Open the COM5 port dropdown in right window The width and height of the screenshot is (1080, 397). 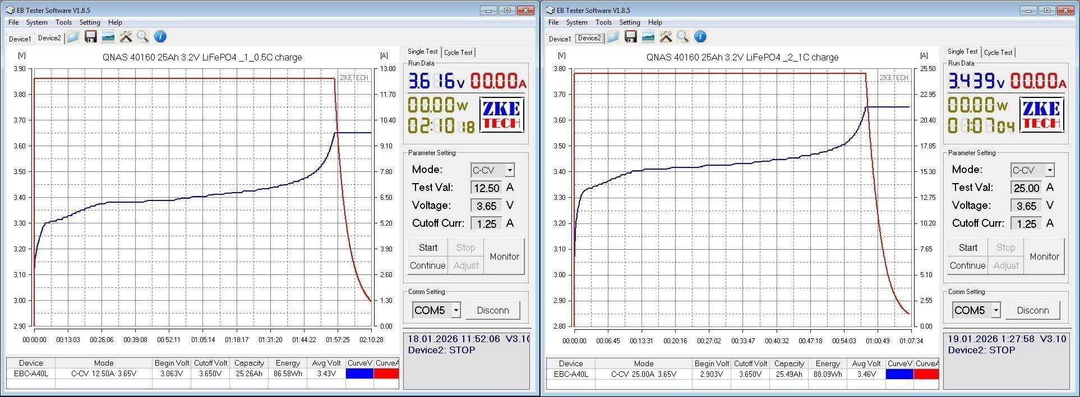(996, 310)
